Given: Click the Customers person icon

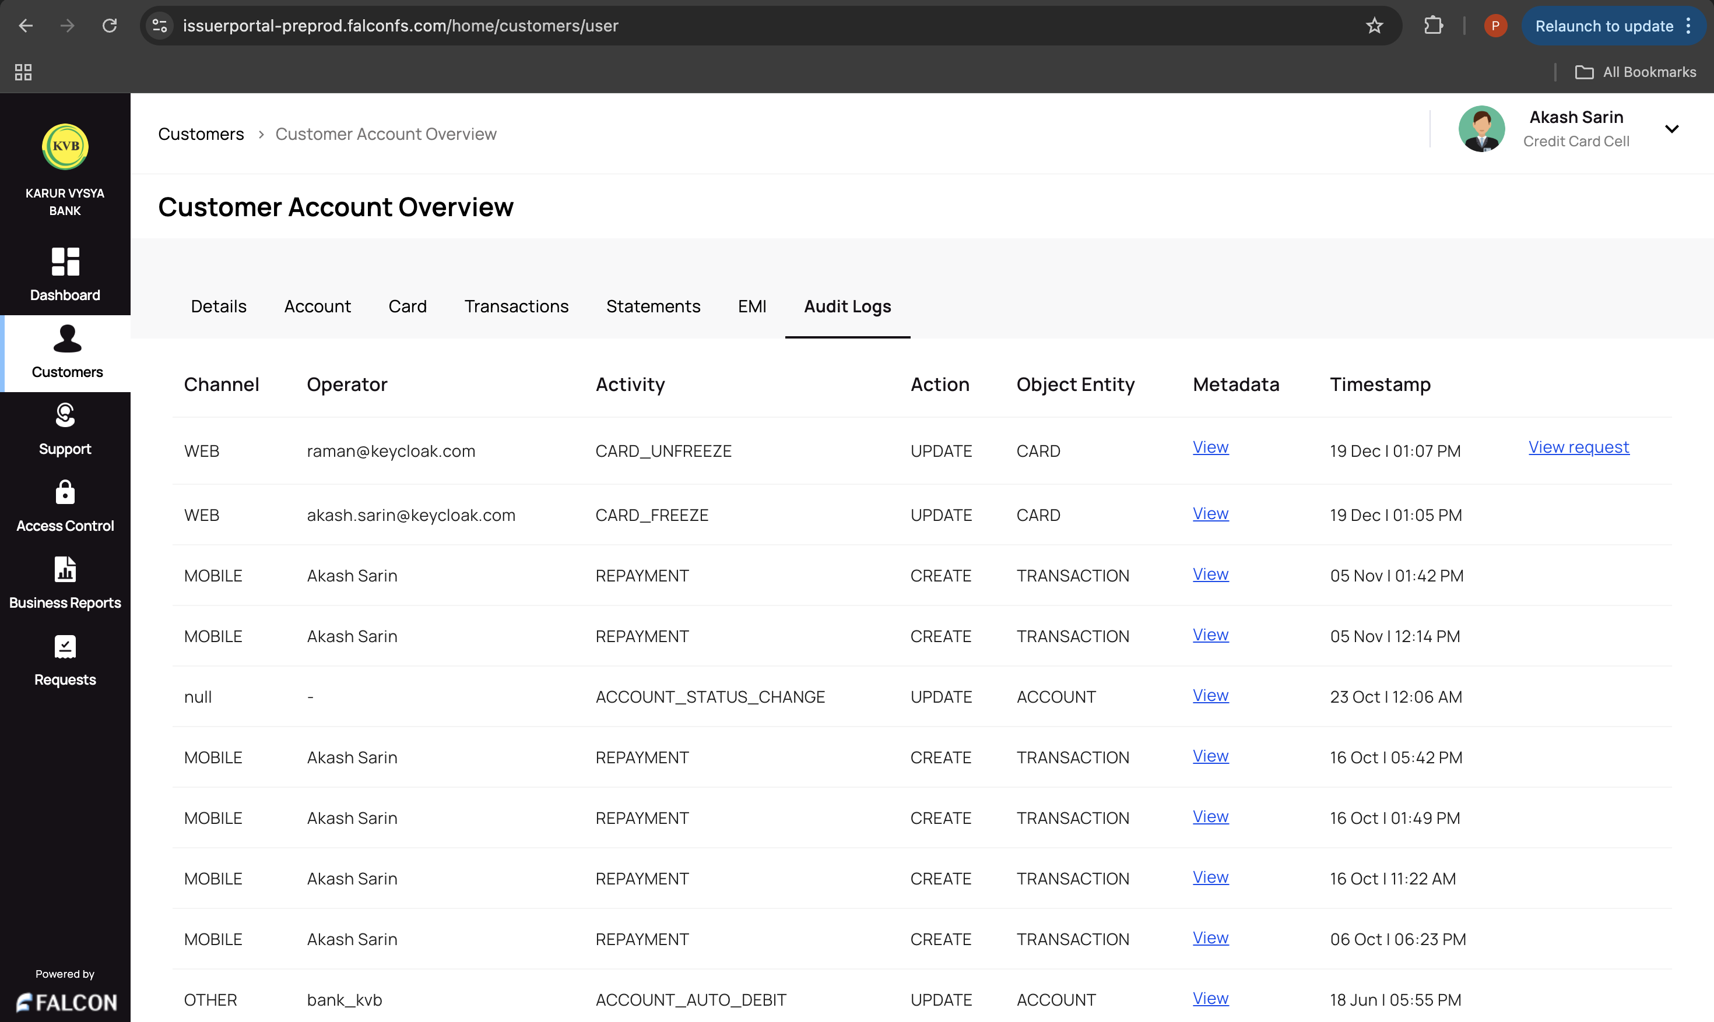Looking at the screenshot, I should pyautogui.click(x=67, y=339).
